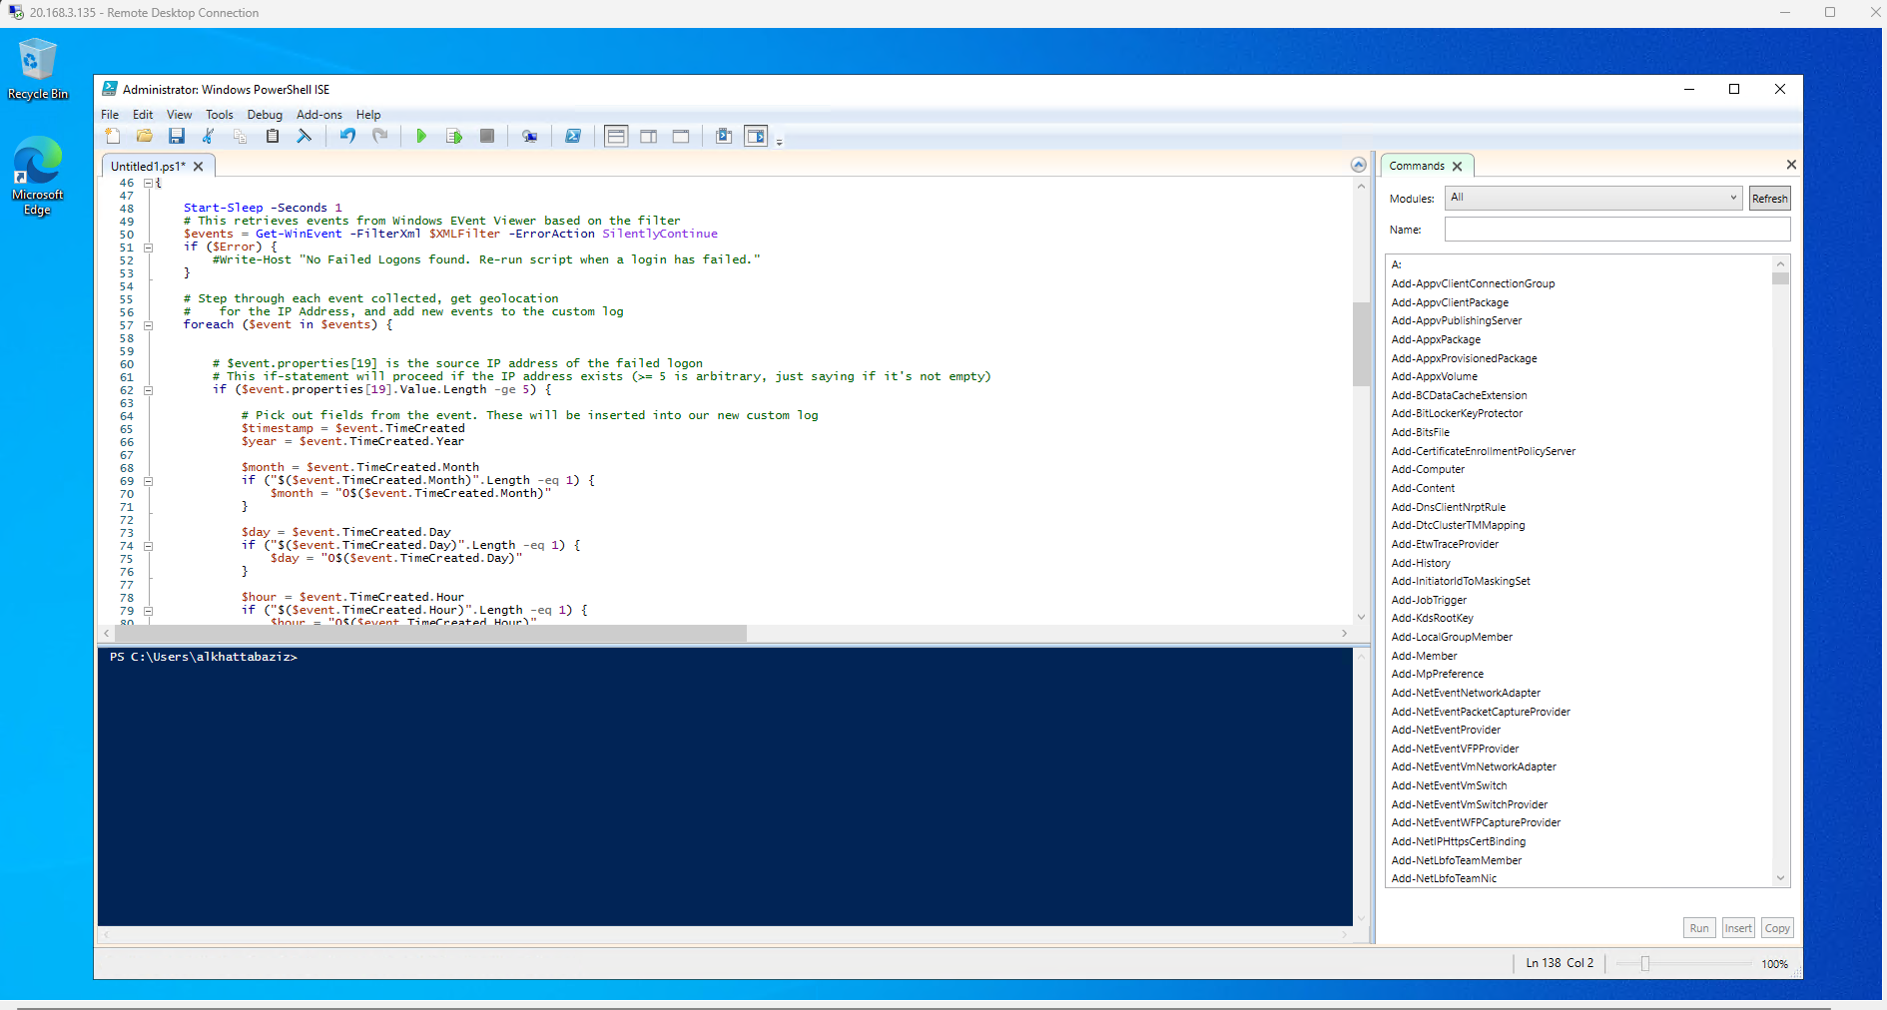
Task: Toggle Show Script Pane Top layout
Action: [616, 136]
